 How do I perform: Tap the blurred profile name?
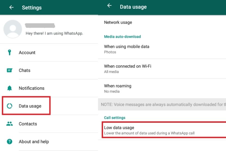click(40, 25)
